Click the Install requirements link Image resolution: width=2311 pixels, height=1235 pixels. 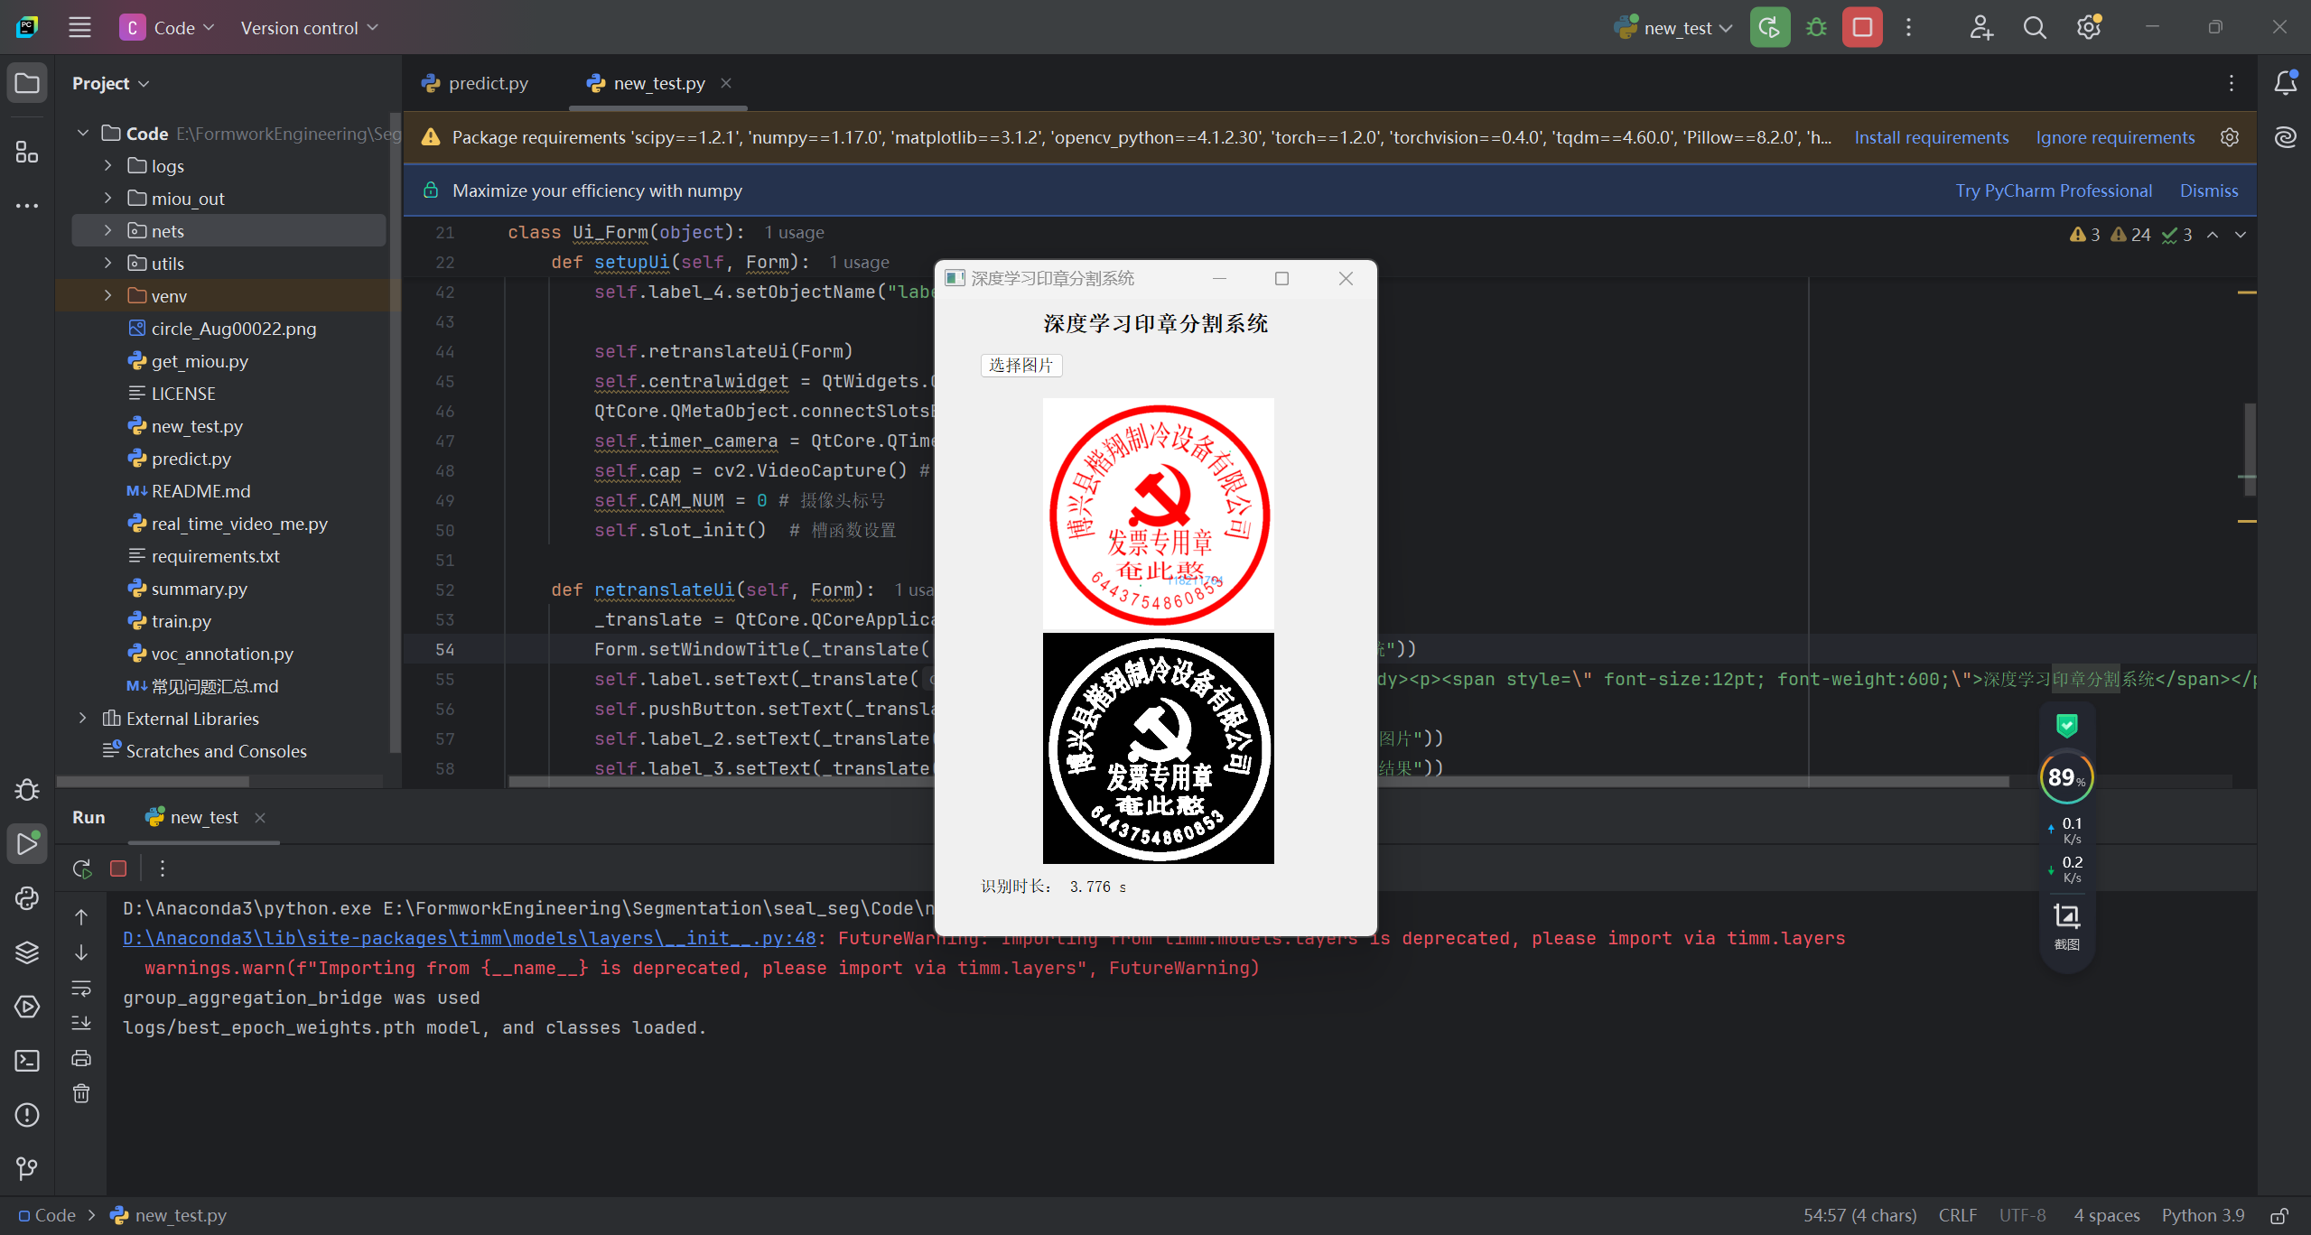pos(1931,137)
